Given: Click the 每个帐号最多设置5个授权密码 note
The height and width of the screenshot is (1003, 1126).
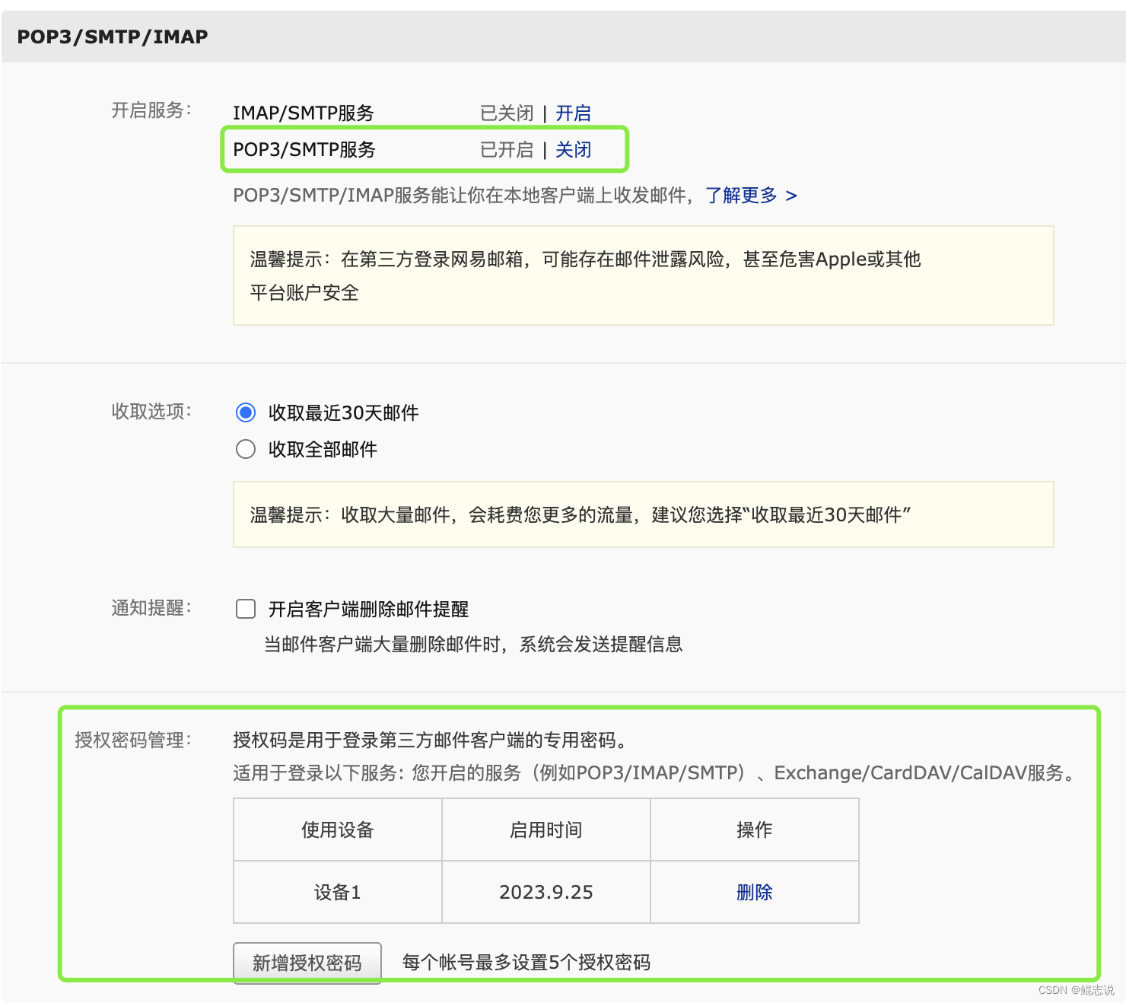Looking at the screenshot, I should [526, 963].
